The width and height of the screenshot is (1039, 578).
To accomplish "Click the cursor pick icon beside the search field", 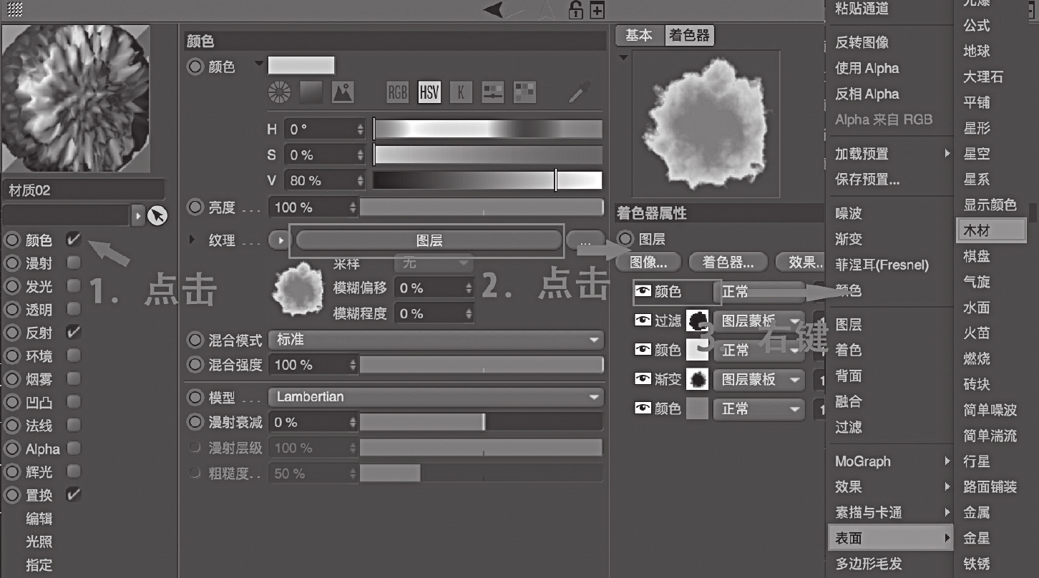I will (x=157, y=215).
